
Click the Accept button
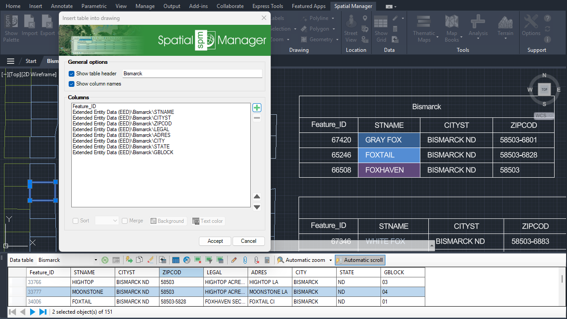(x=215, y=241)
